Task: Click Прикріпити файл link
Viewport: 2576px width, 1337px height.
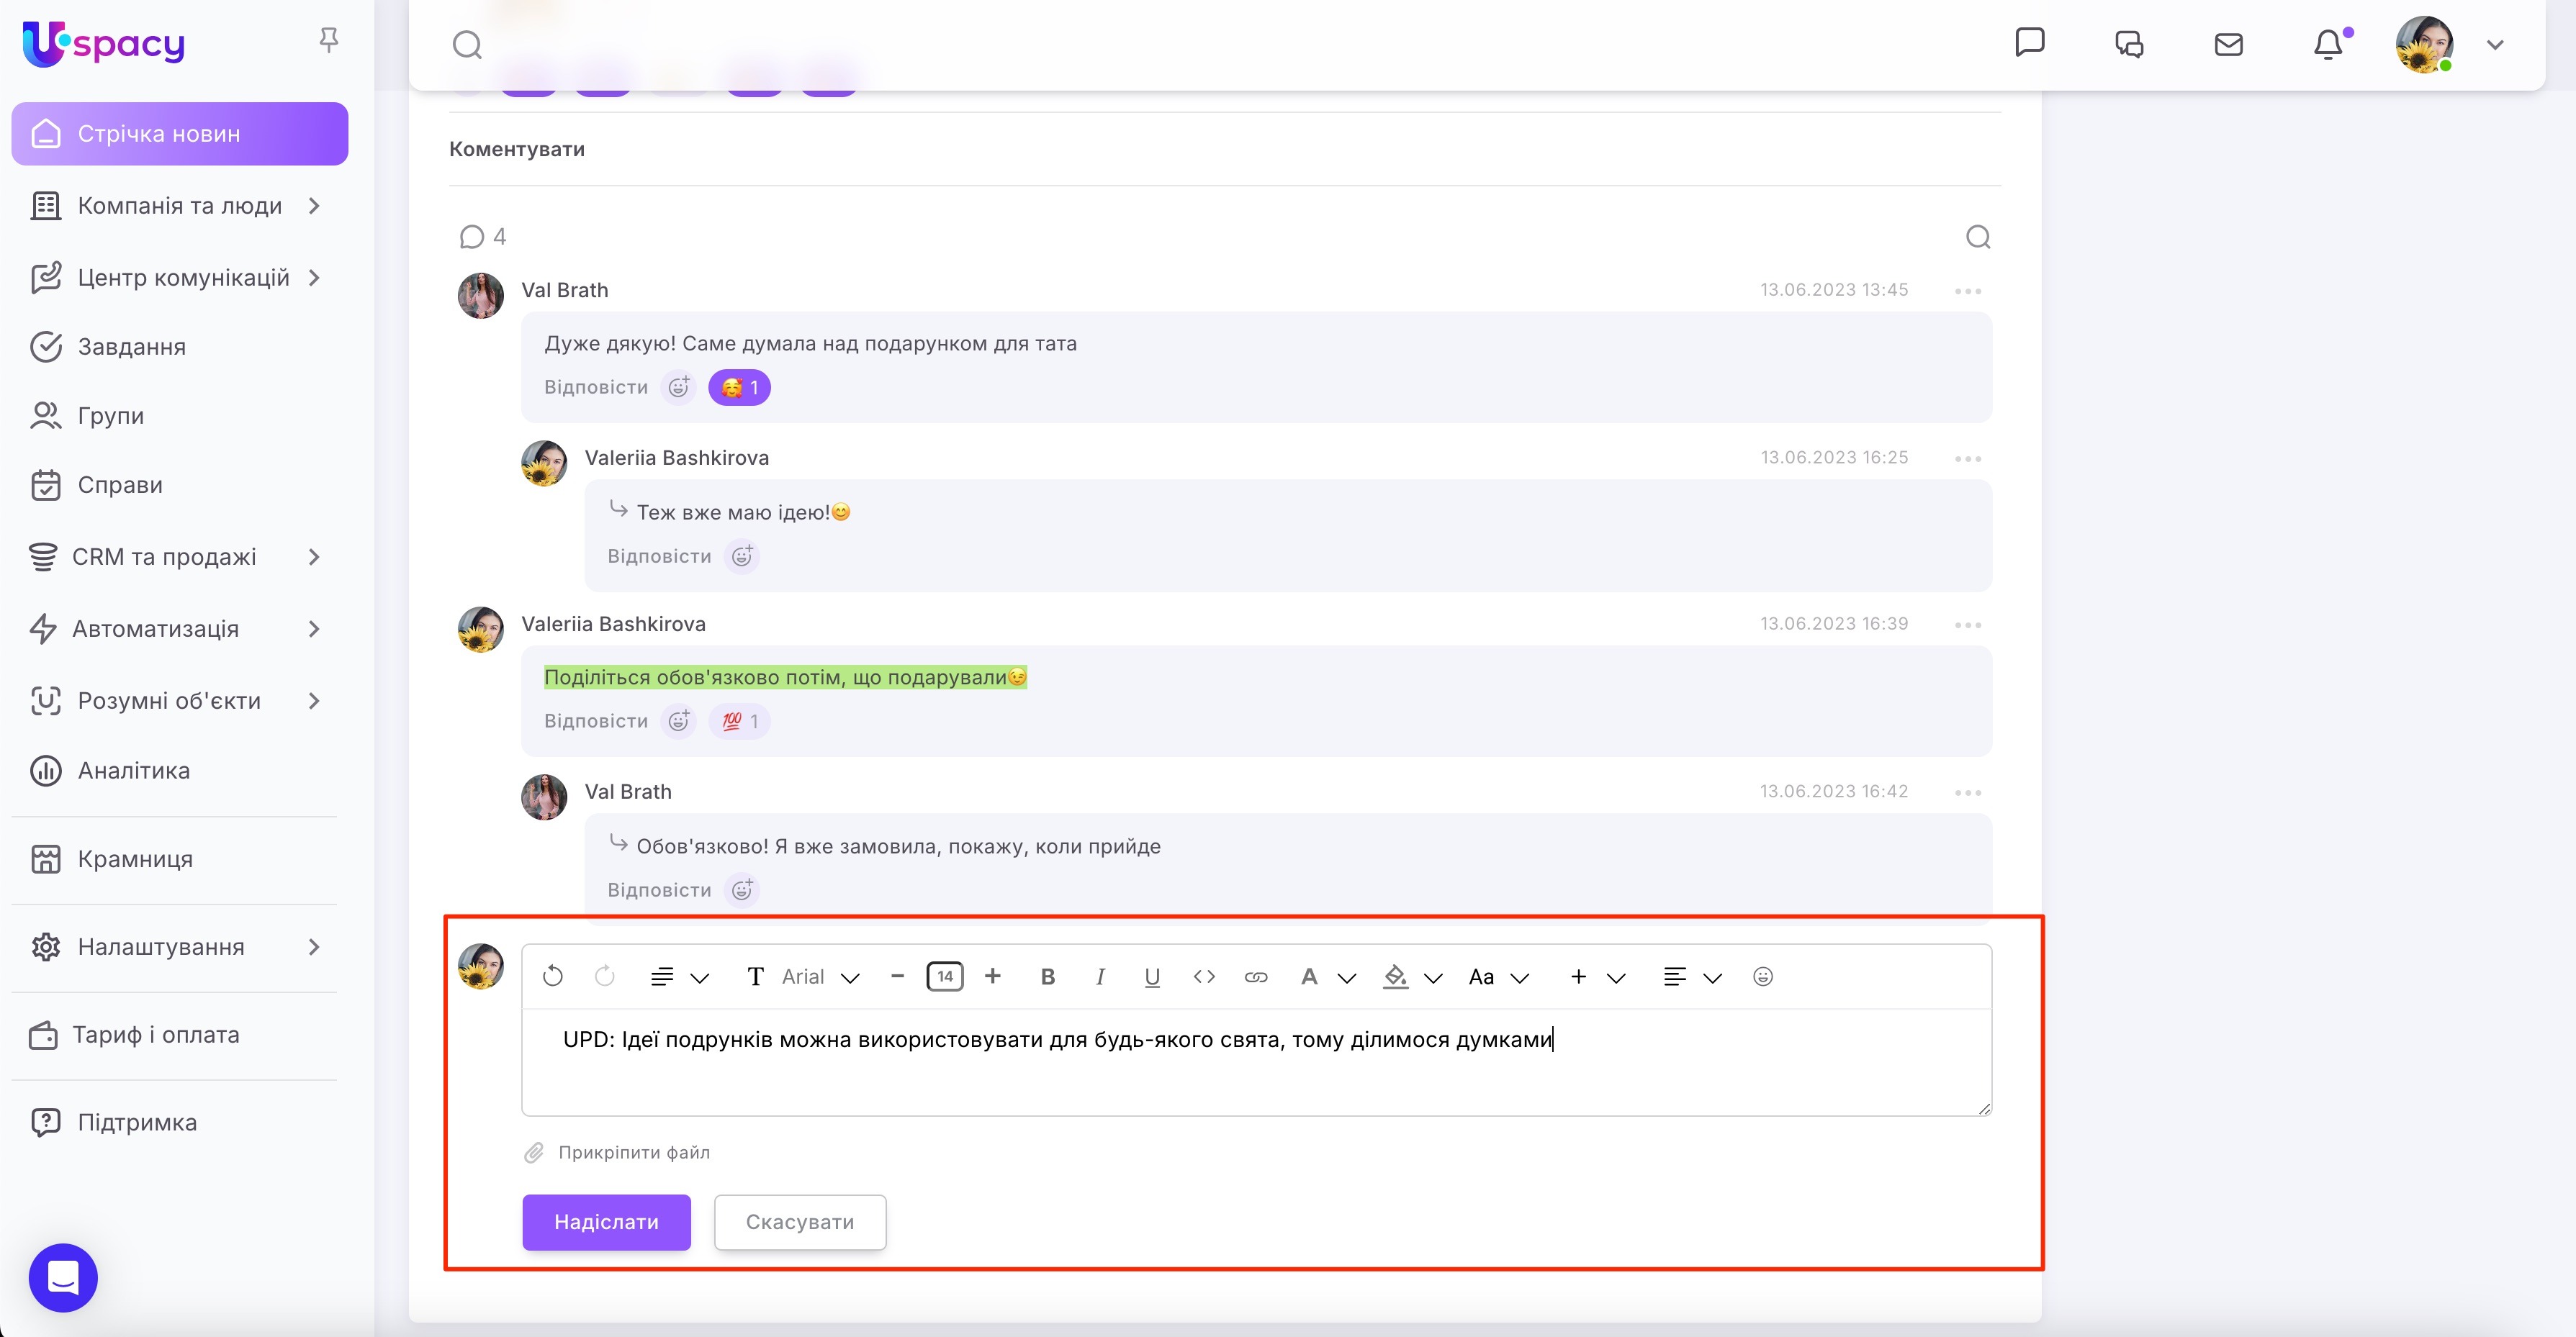Action: coord(633,1152)
